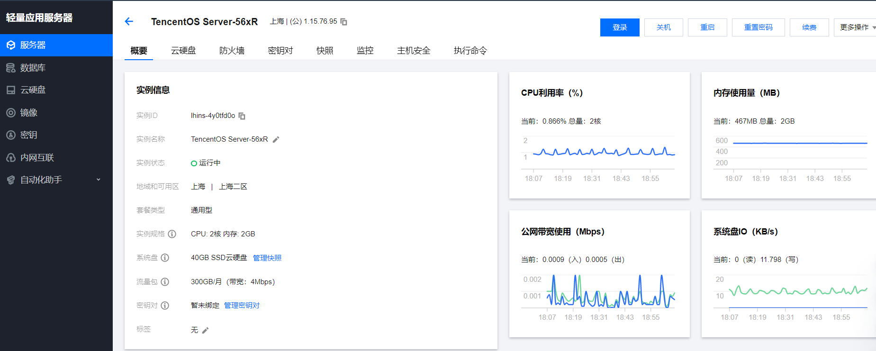The image size is (876, 351).
Task: Click the 镜像 sidebar icon
Action: click(x=11, y=113)
